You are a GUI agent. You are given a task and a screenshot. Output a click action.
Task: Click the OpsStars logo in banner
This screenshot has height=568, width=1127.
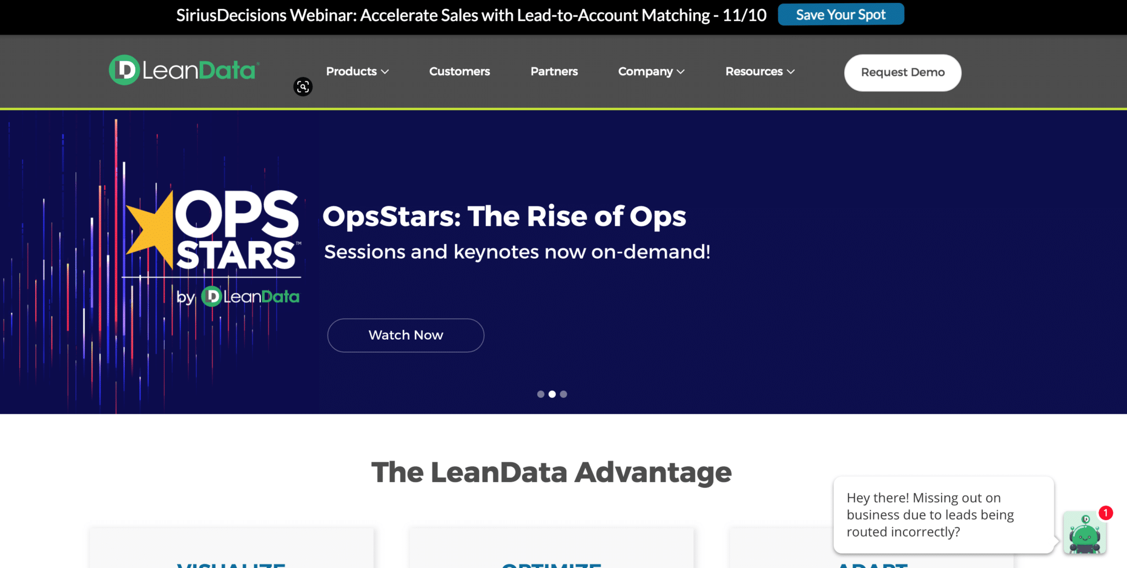coord(212,248)
